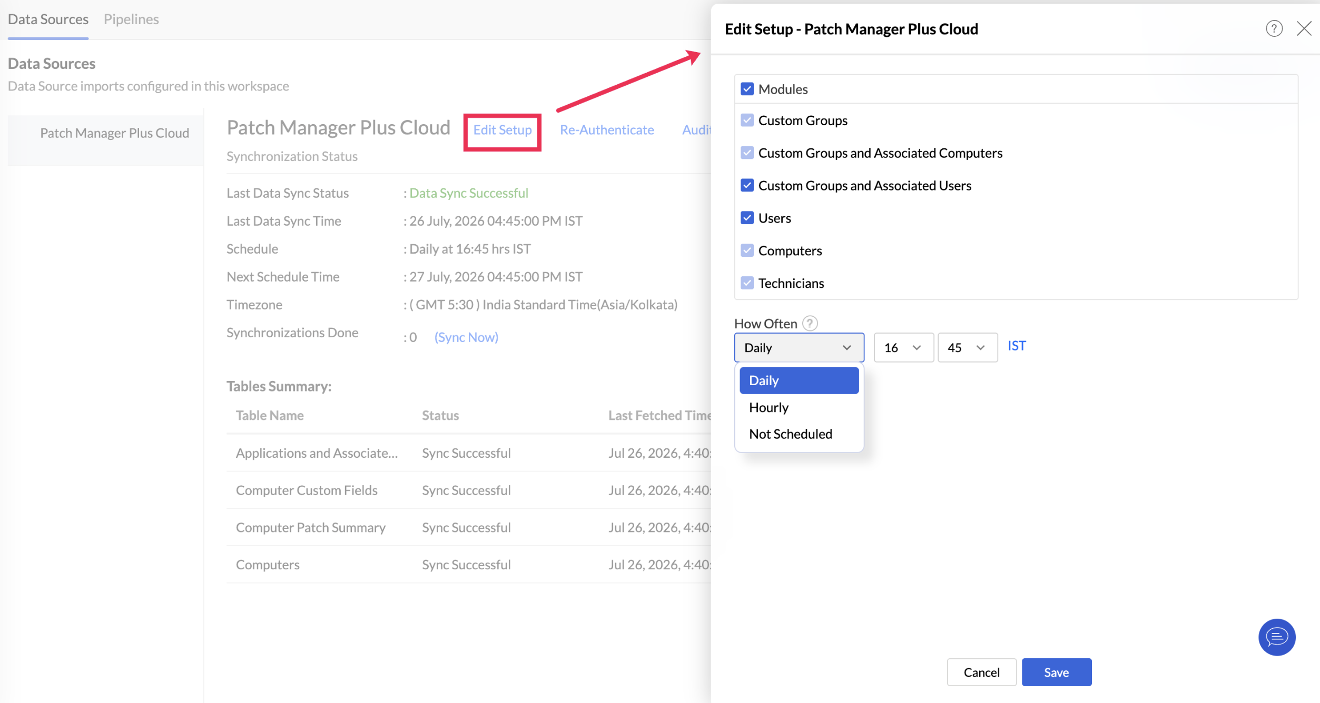The image size is (1320, 703).
Task: Choose Hourly from the frequency list
Action: click(x=799, y=407)
